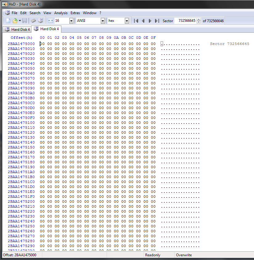This screenshot has width=254, height=260.
Task: Click status bar Offset: 2BAA1475000
Action: 20,255
